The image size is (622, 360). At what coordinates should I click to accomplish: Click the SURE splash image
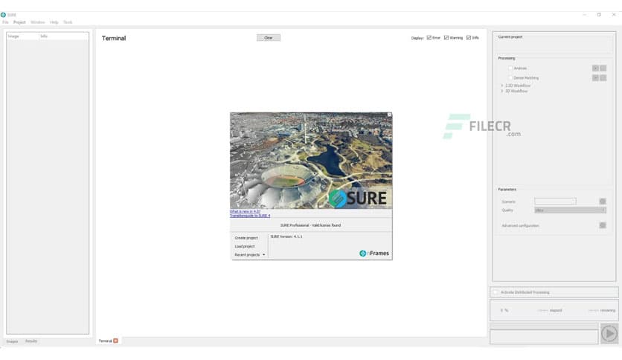click(311, 161)
